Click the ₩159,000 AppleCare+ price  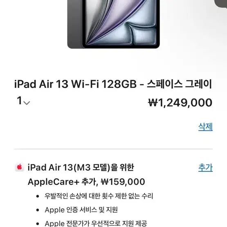tap(123, 182)
